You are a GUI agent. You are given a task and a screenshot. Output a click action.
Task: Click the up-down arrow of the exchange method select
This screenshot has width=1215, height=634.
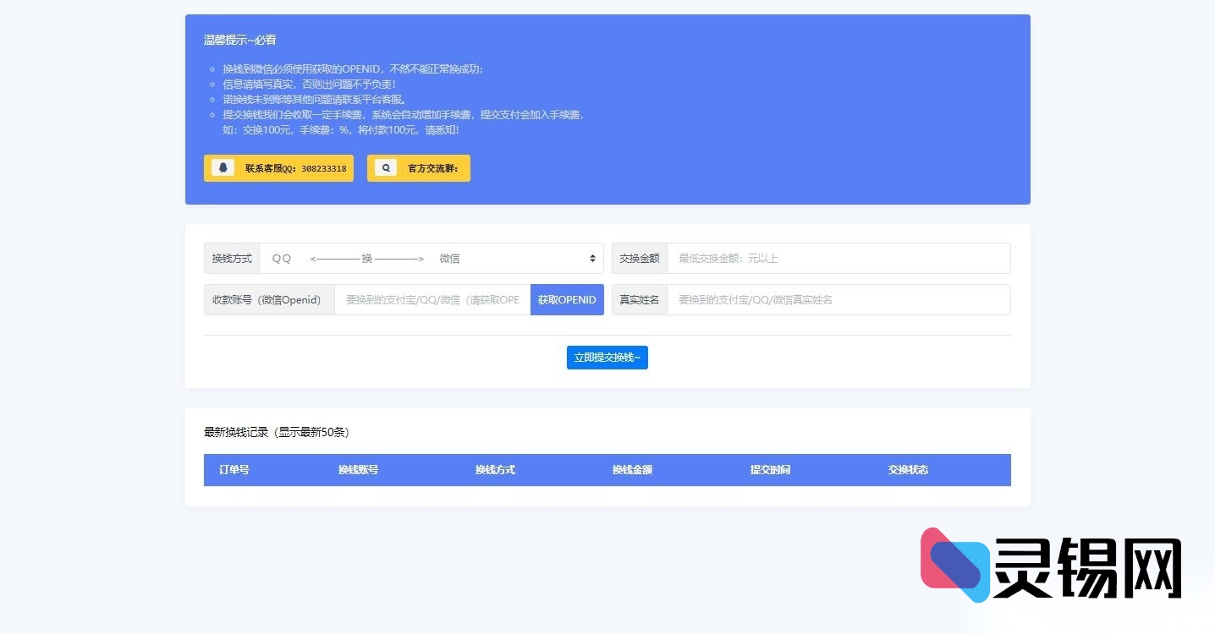click(592, 259)
